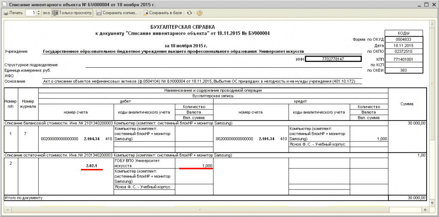Click credit account 2.101.34
Screen dimensions: 439x217
pos(267,139)
